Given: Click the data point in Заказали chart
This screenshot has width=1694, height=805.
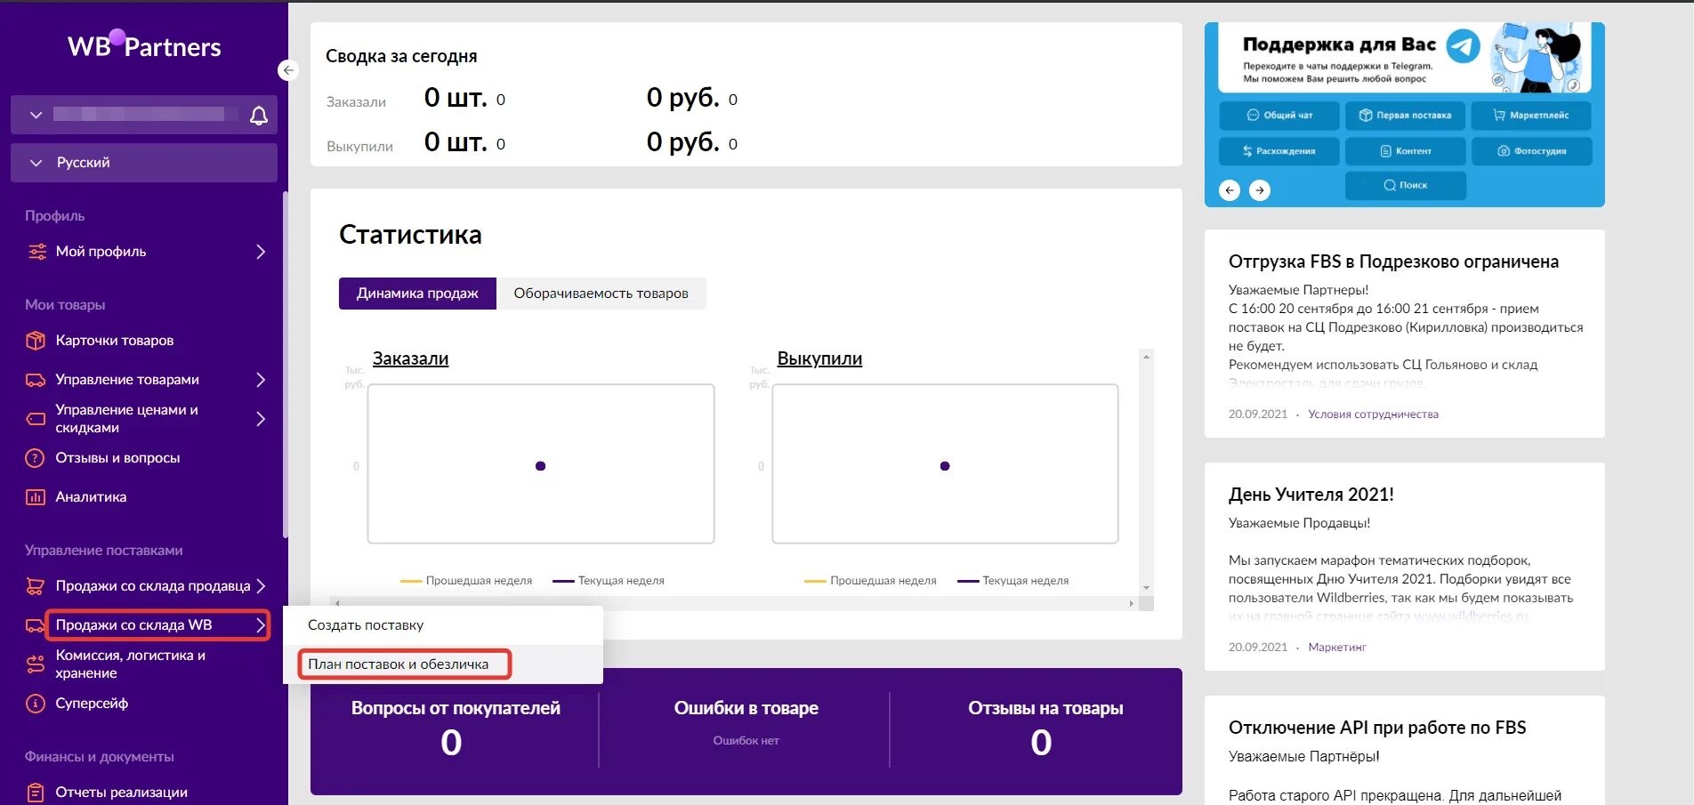Looking at the screenshot, I should pos(540,466).
